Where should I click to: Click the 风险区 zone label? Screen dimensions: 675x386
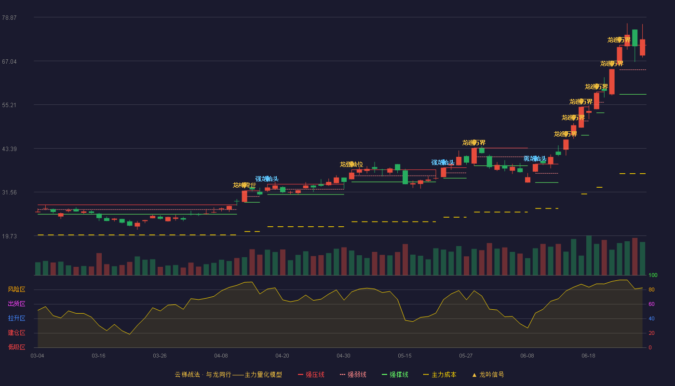(x=17, y=289)
